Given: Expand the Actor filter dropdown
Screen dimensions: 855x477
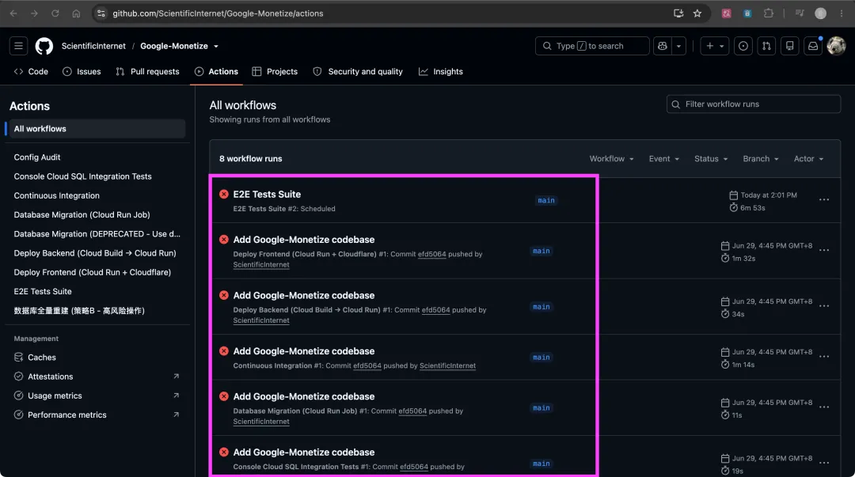Looking at the screenshot, I should point(808,159).
